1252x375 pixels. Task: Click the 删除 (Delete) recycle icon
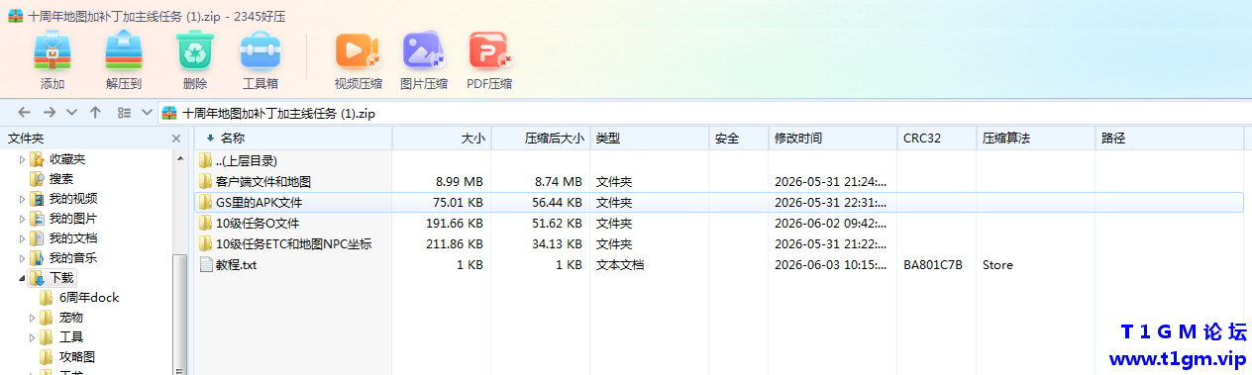point(195,50)
